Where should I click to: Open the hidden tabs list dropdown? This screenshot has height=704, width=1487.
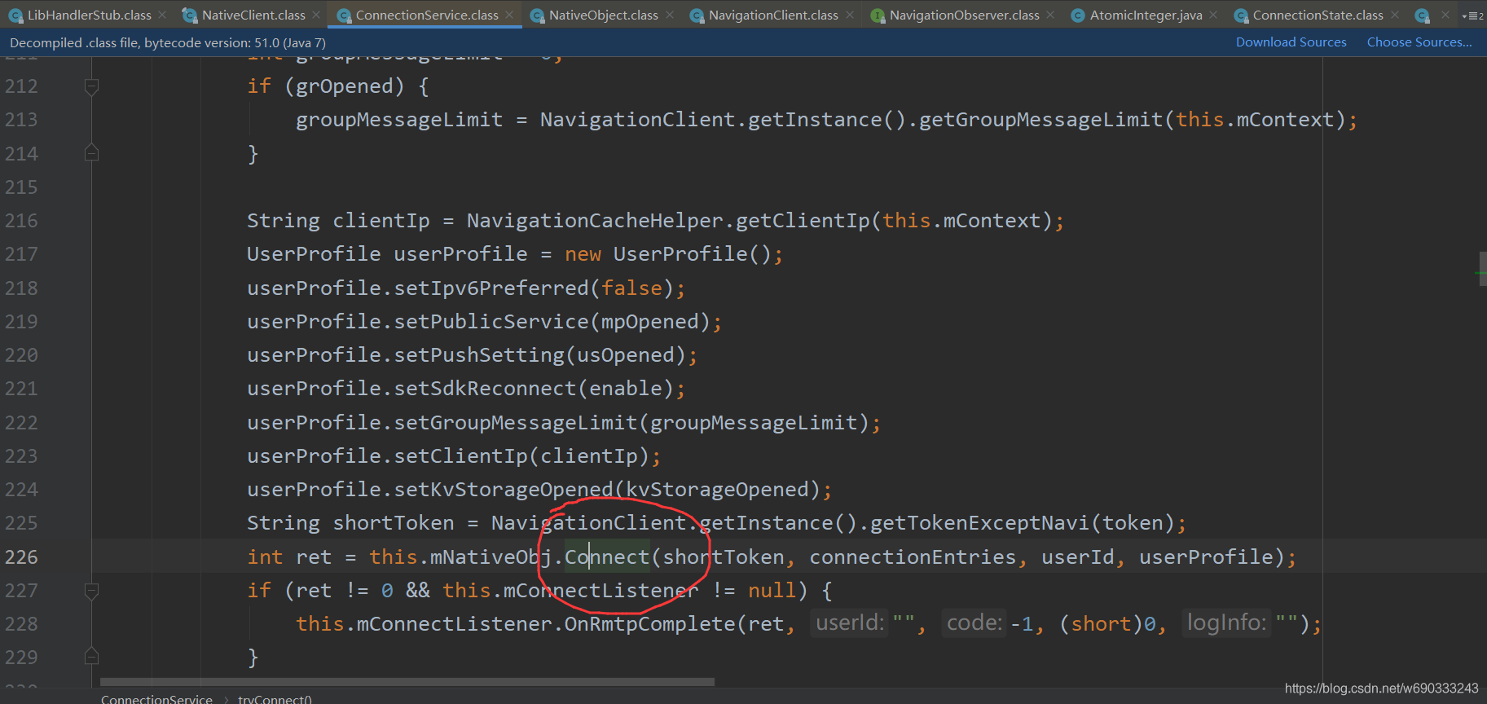point(1473,15)
